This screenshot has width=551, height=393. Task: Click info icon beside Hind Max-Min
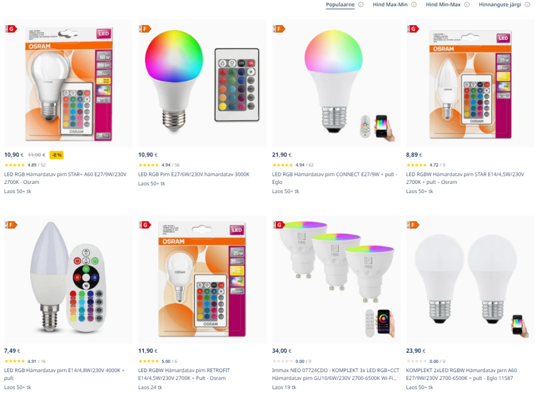click(414, 4)
